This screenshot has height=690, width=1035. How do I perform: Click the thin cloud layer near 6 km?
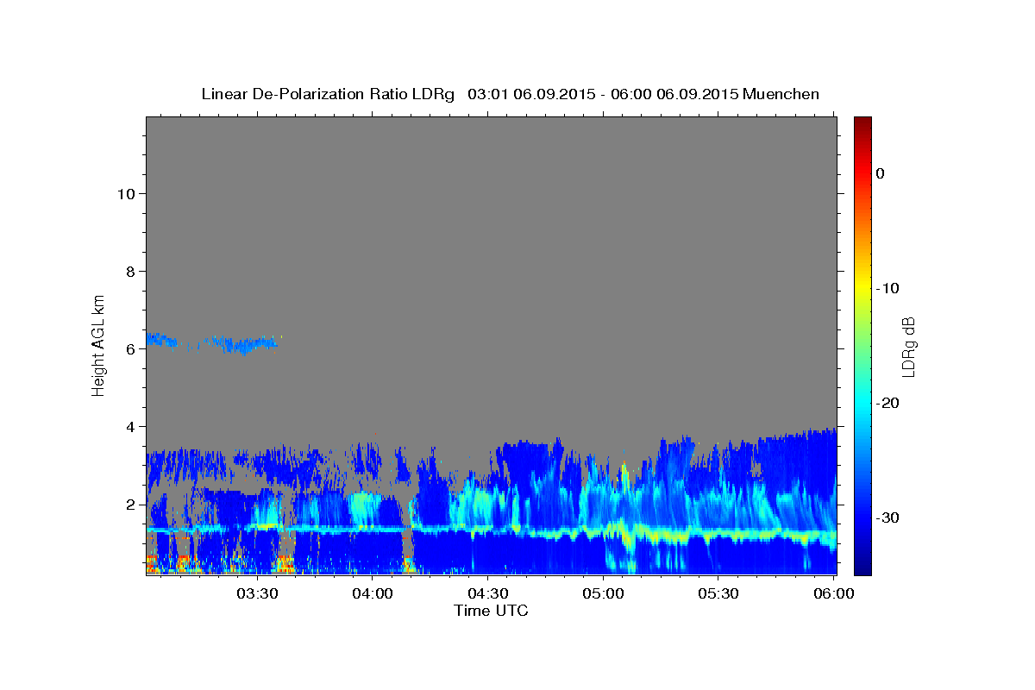[x=213, y=342]
